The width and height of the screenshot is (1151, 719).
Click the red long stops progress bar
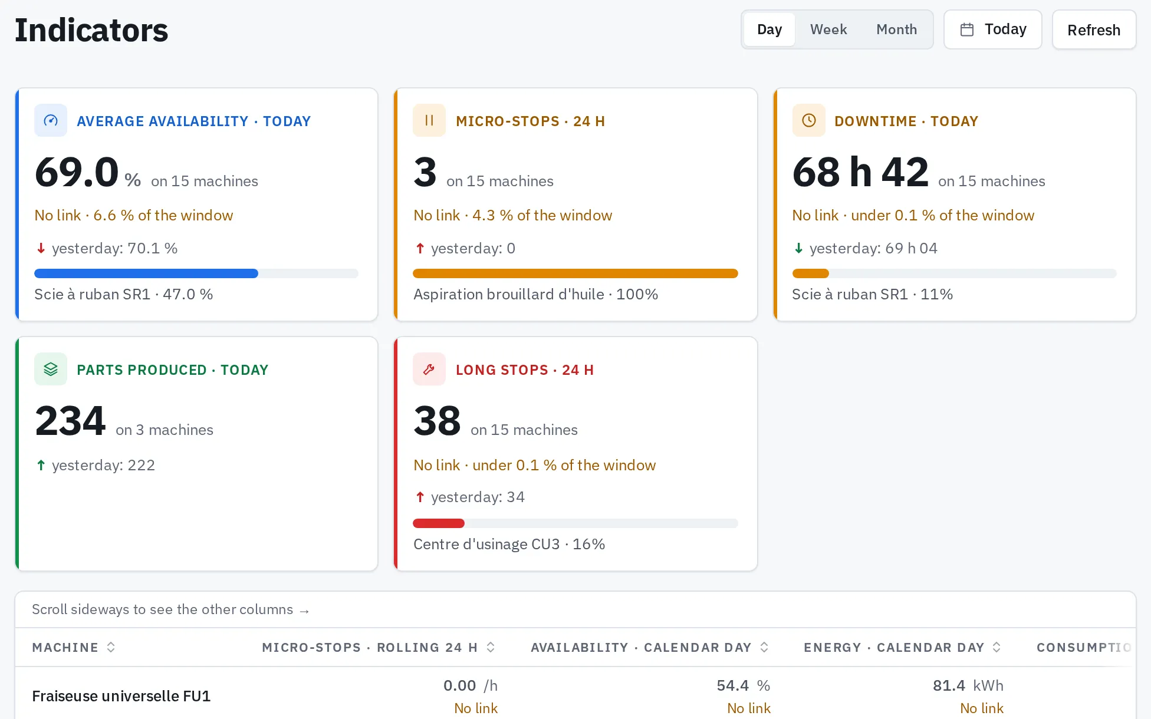click(x=575, y=523)
